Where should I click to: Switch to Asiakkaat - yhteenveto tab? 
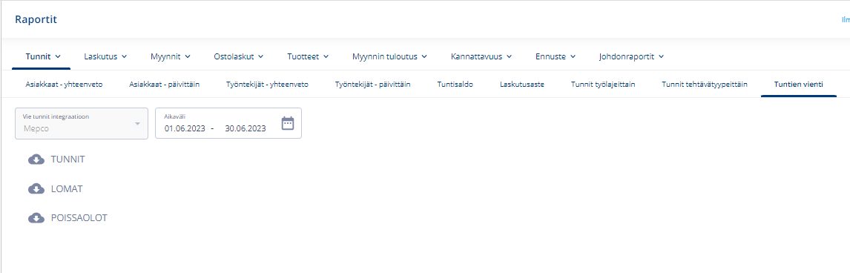coord(64,85)
